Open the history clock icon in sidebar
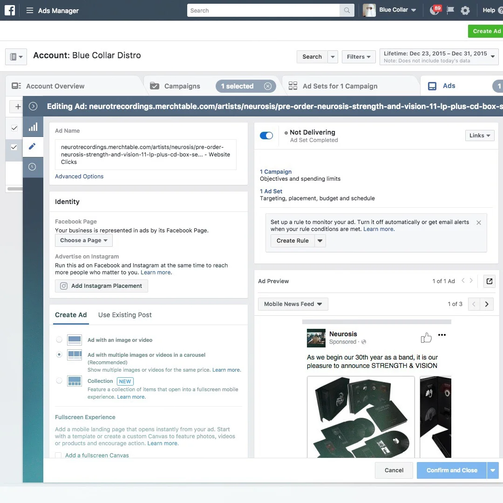This screenshot has height=503, width=503. coord(32,167)
